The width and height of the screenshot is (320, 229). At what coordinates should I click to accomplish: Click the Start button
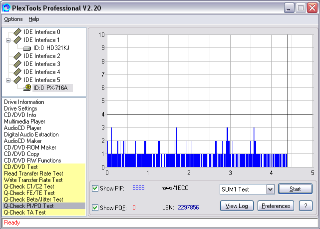click(295, 189)
